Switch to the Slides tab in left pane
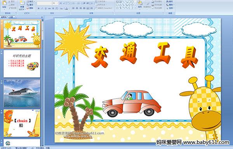233x149 pixels. pyautogui.click(x=4, y=17)
